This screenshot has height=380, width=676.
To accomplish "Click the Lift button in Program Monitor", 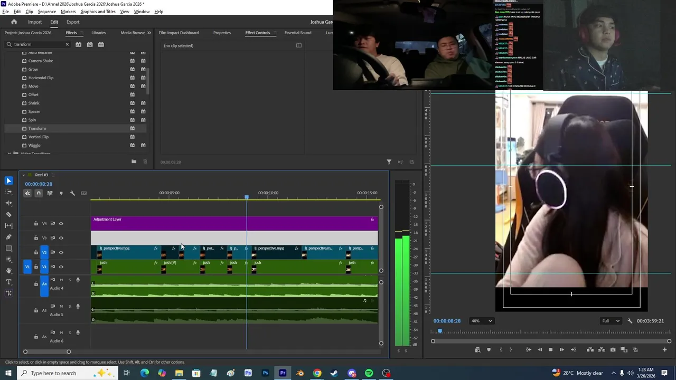I will pos(590,349).
